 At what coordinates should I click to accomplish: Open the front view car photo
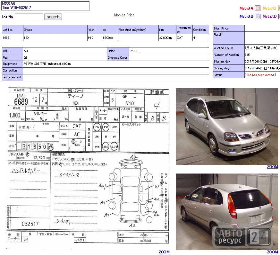(x=227, y=127)
